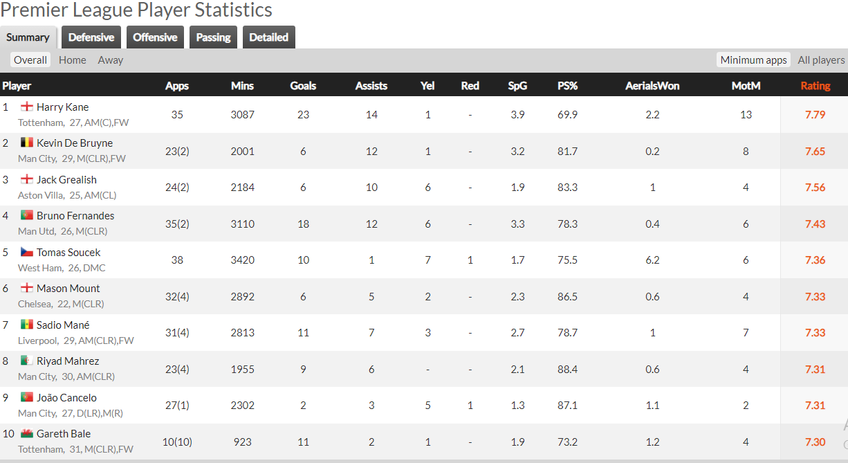
Task: Select the Overall filter option
Action: [x=30, y=60]
